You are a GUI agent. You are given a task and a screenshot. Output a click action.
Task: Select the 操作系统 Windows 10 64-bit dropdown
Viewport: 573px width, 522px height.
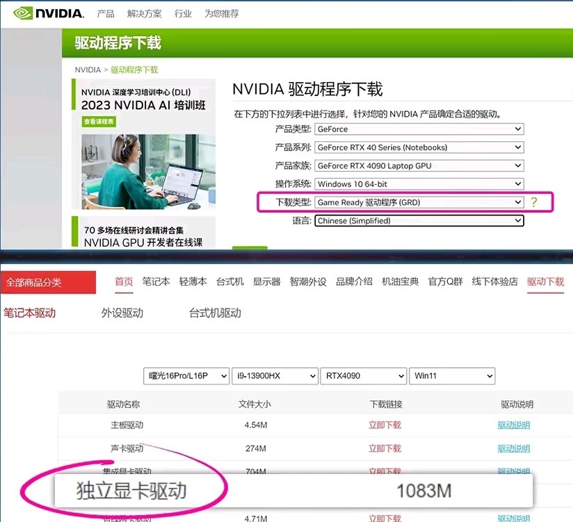point(419,184)
